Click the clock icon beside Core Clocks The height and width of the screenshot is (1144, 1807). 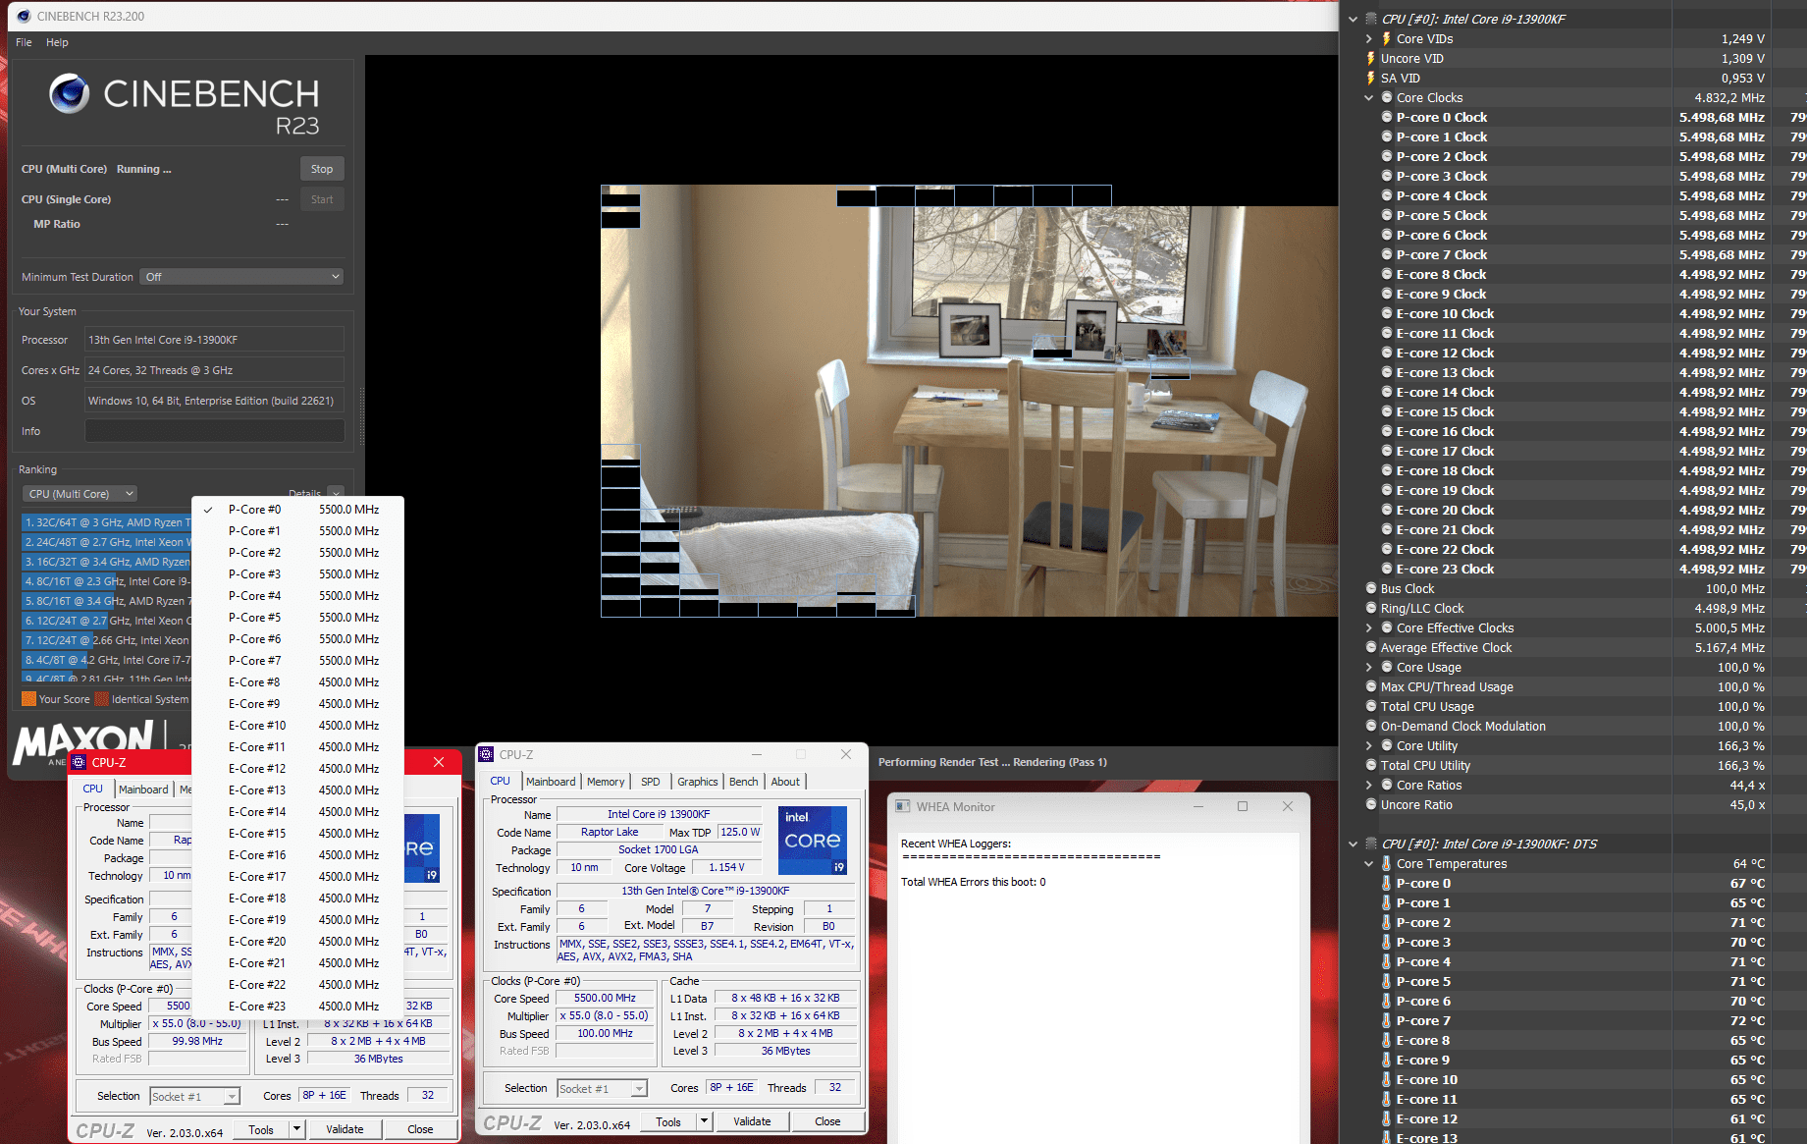(x=1387, y=97)
